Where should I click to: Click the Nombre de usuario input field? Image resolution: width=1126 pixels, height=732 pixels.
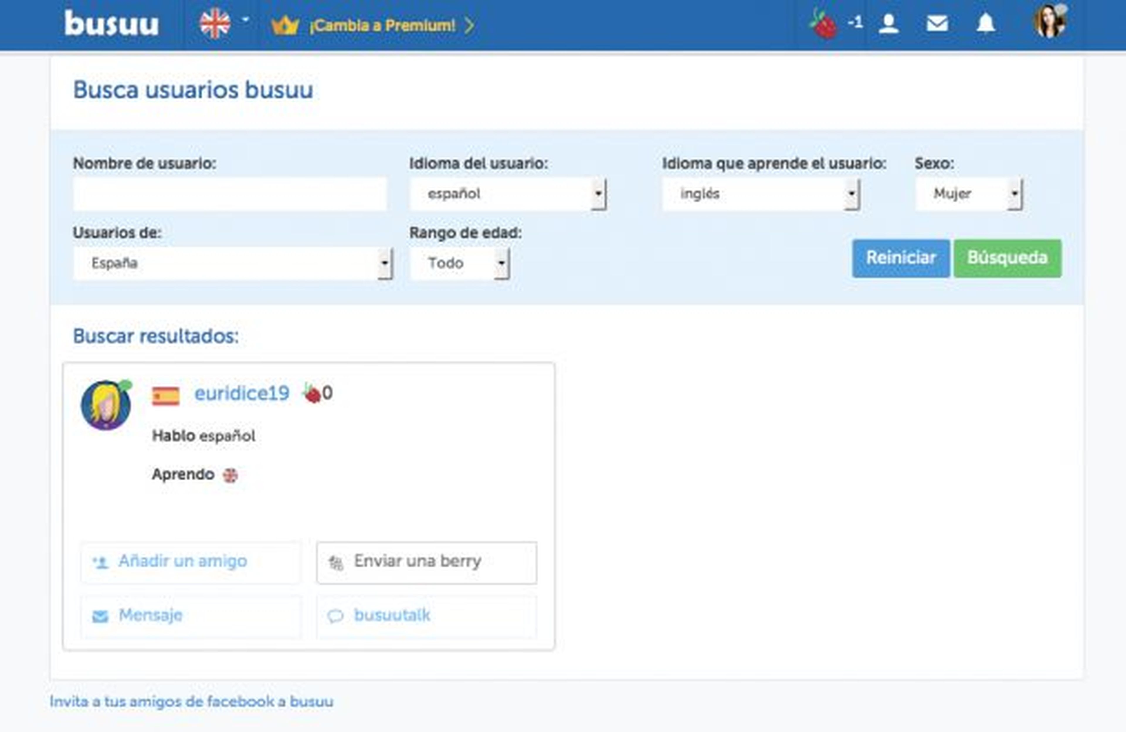pos(230,194)
